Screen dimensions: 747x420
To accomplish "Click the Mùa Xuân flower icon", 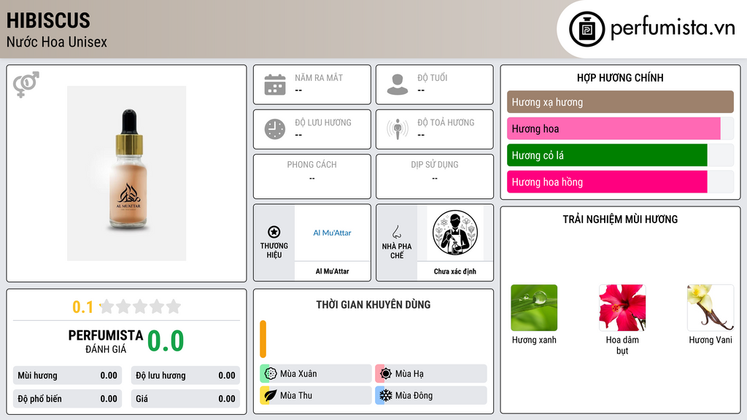I will [271, 373].
